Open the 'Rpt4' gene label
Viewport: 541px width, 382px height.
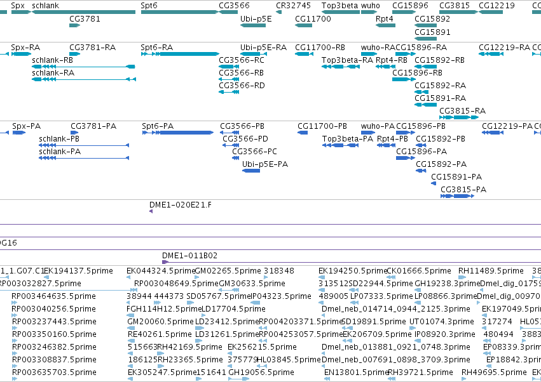(385, 18)
